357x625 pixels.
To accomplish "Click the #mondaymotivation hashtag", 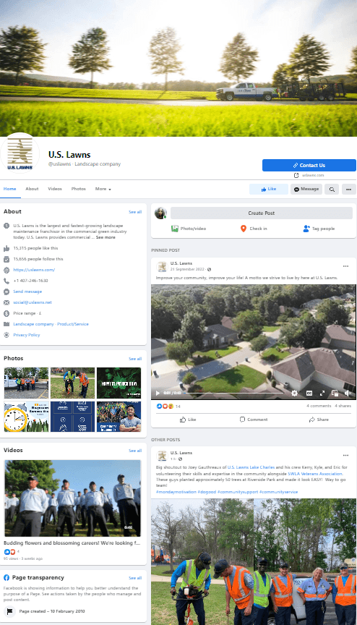I will [x=176, y=492].
